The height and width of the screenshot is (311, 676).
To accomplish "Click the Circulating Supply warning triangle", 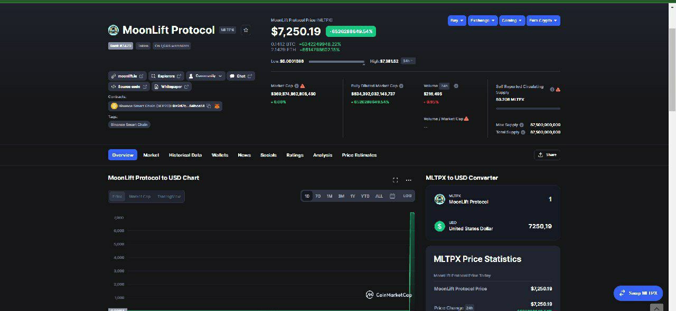I will click(x=558, y=90).
